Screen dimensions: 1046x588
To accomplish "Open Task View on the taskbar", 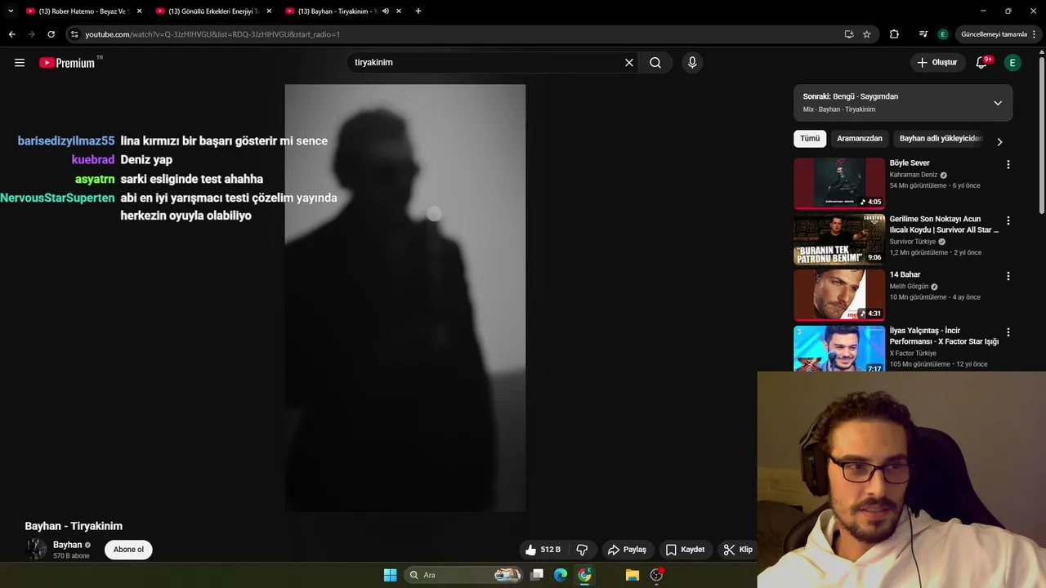I will click(x=537, y=575).
